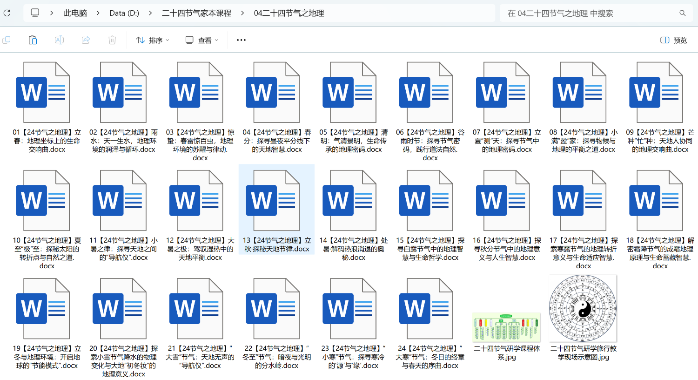Click the delete trash can icon
Viewport: 698px width, 380px height.
coord(112,40)
